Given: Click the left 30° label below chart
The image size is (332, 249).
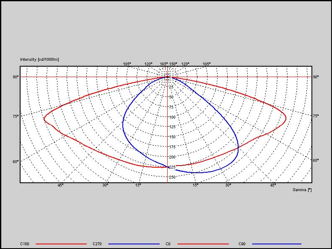Looking at the screenshot, I should [106, 185].
